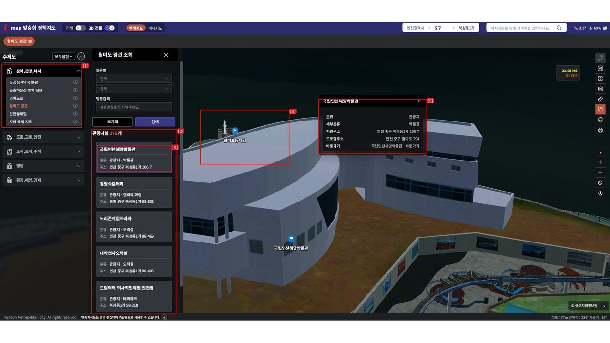Zoom in with the plus icon
610x343 pixels.
point(600,162)
